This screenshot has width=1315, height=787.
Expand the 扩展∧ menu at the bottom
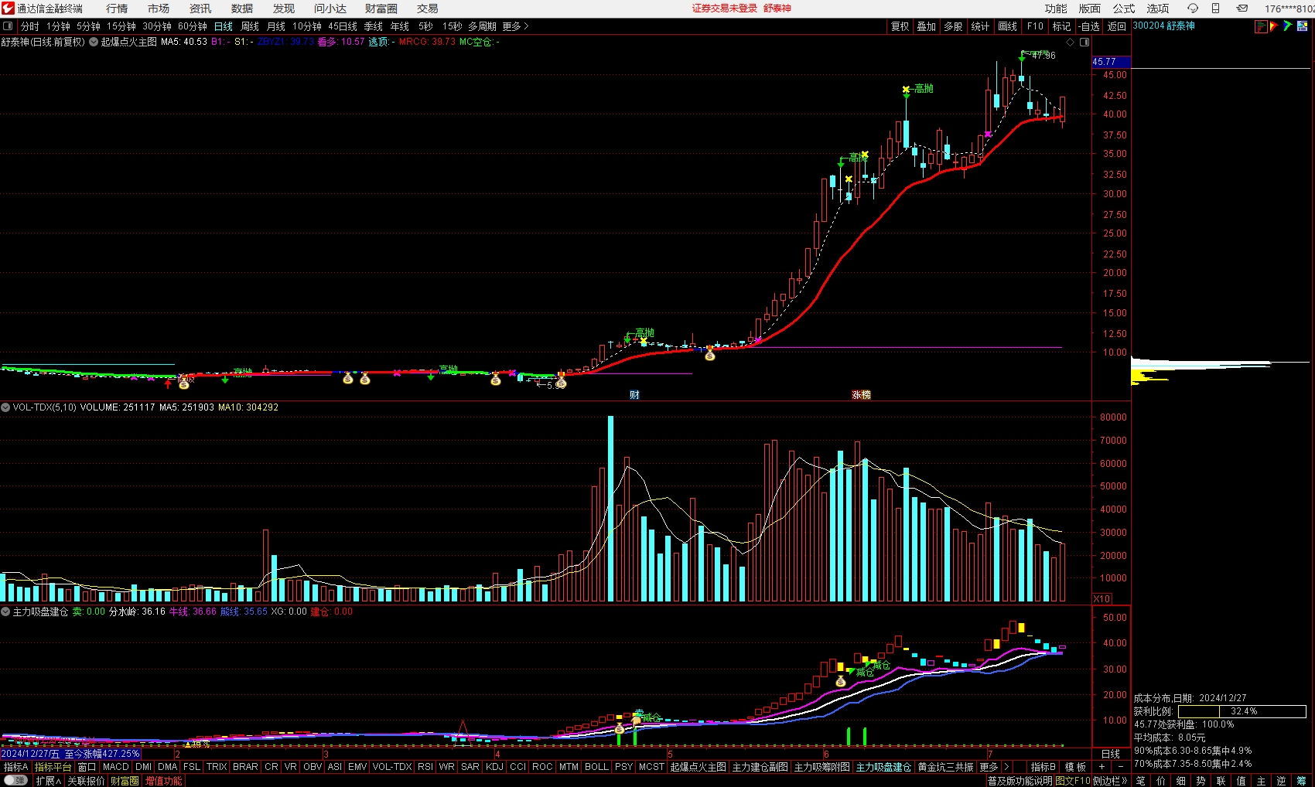[48, 781]
